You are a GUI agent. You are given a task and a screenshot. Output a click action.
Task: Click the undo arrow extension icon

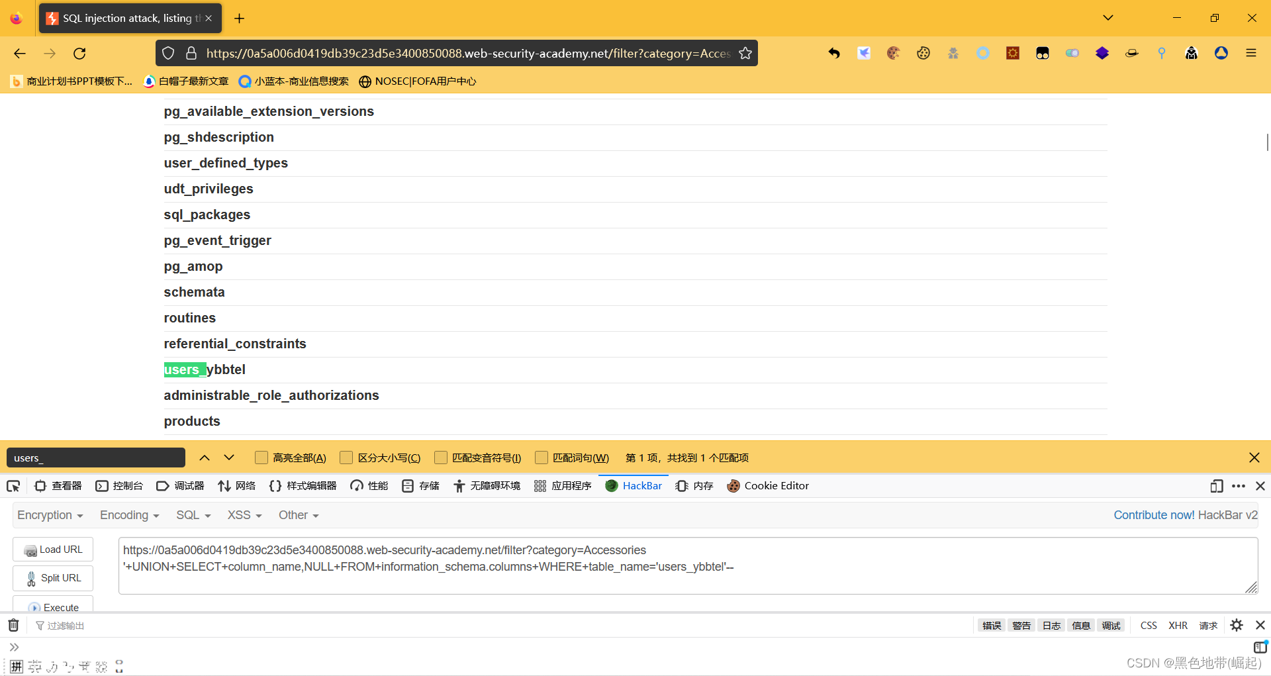[834, 53]
